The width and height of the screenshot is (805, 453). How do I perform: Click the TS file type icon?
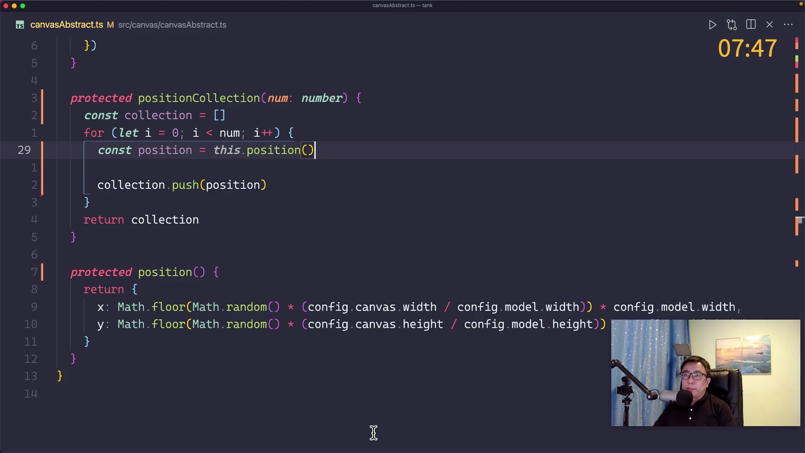click(20, 25)
